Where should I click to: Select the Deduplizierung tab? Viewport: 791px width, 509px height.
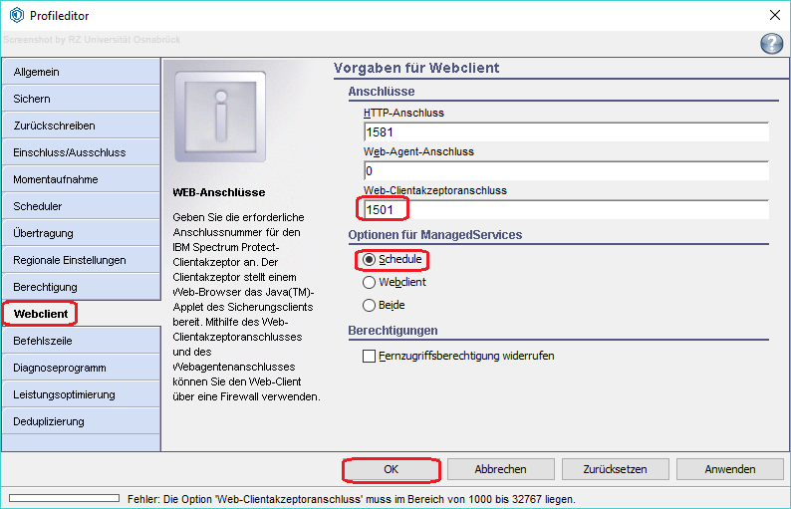80,421
